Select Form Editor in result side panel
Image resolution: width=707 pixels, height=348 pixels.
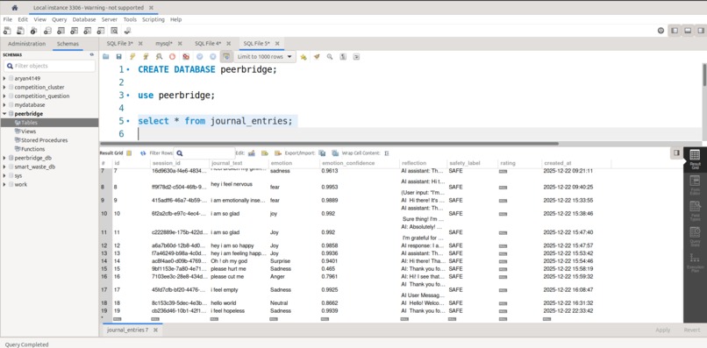pos(695,185)
